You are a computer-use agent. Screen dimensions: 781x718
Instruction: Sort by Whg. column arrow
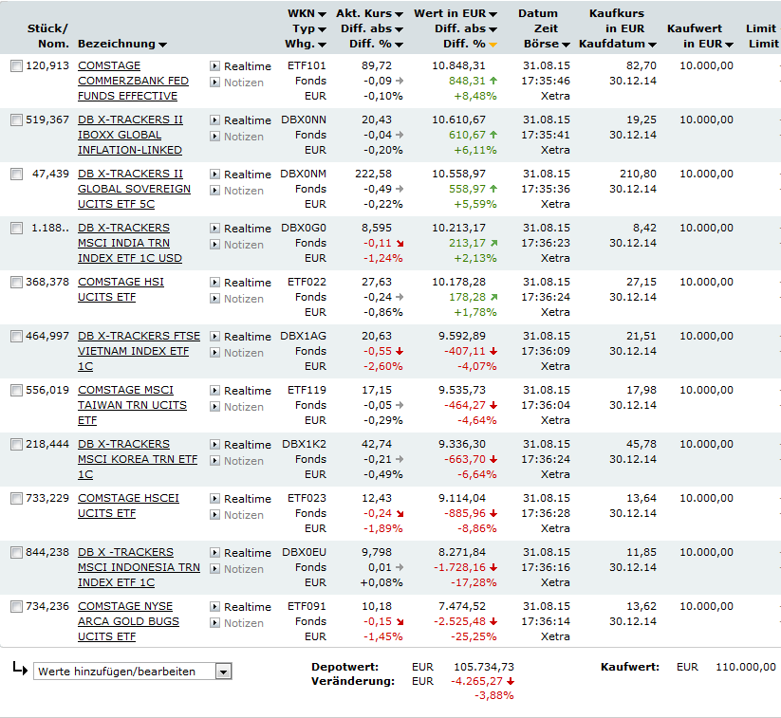[322, 45]
